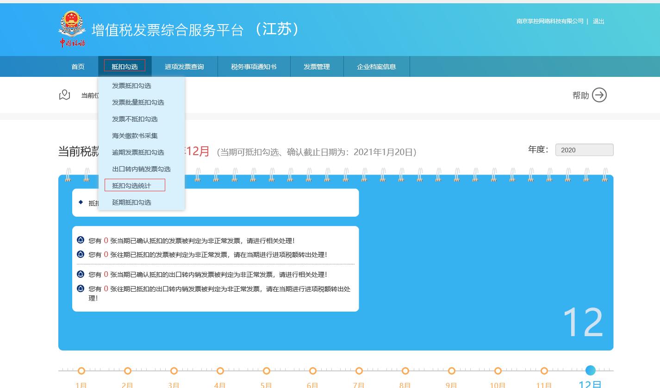Click the China Tax emblem logo

(x=72, y=29)
